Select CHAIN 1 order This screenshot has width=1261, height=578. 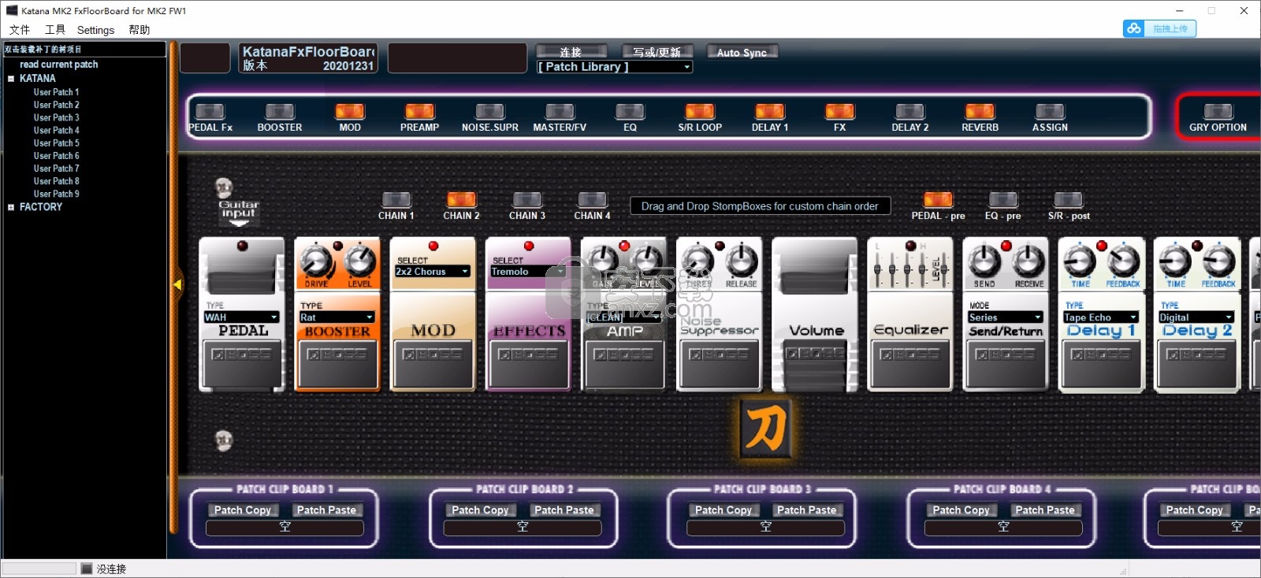tap(396, 200)
